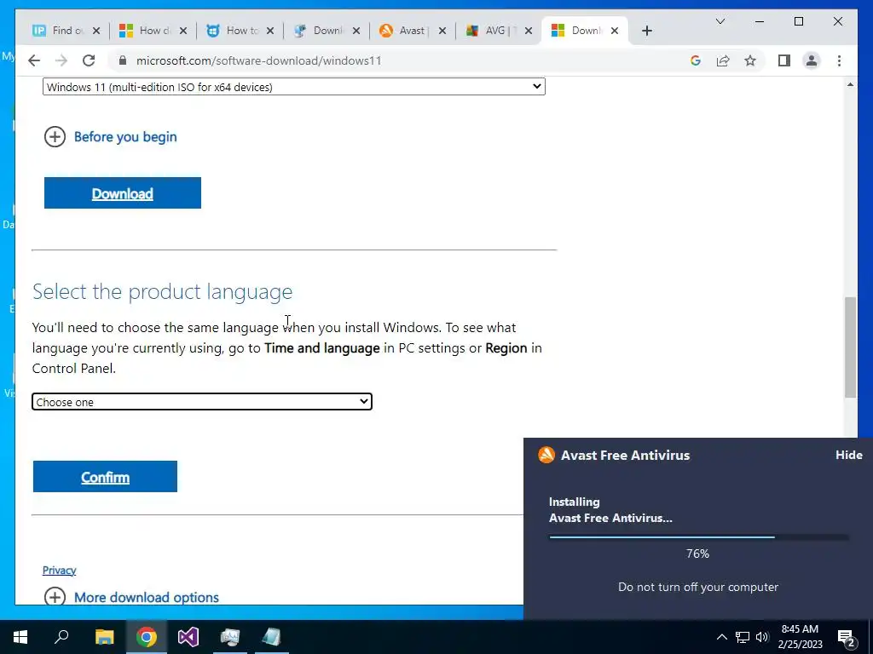Close the 'How to' tab

tap(270, 31)
